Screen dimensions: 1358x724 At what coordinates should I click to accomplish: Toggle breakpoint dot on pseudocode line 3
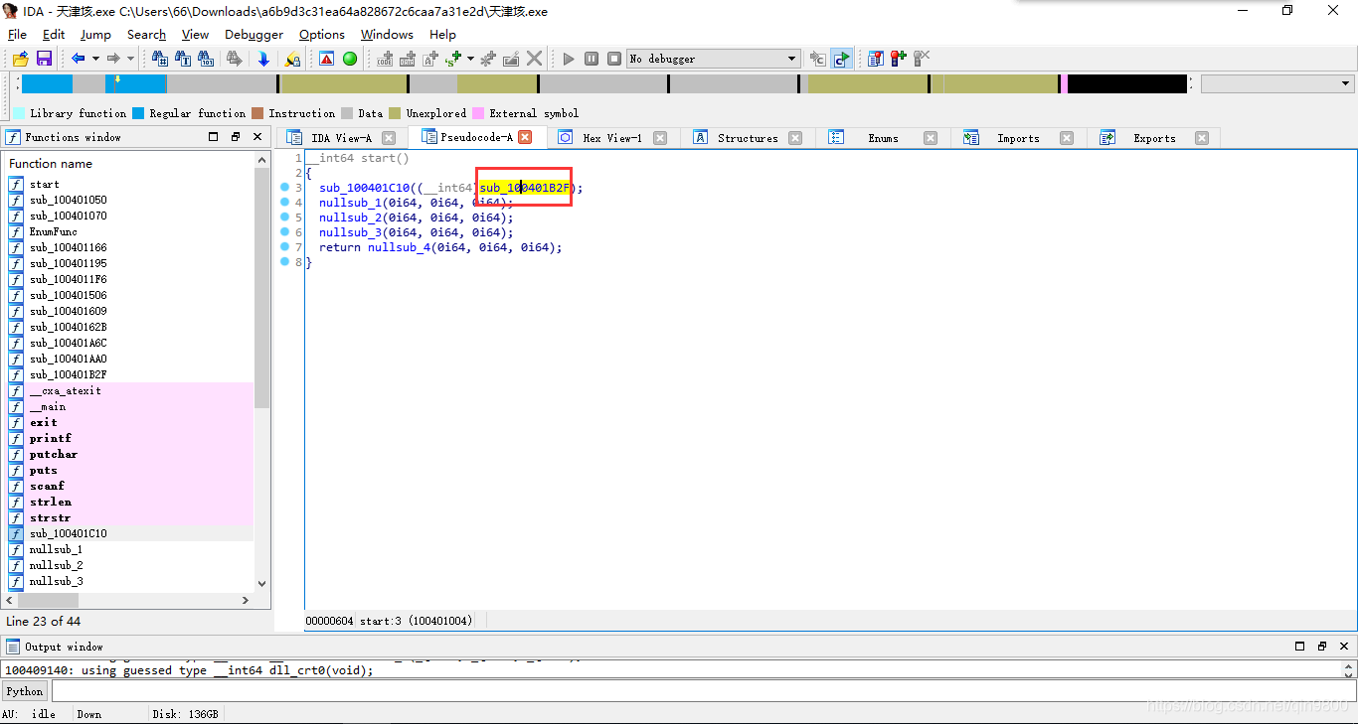(x=284, y=187)
